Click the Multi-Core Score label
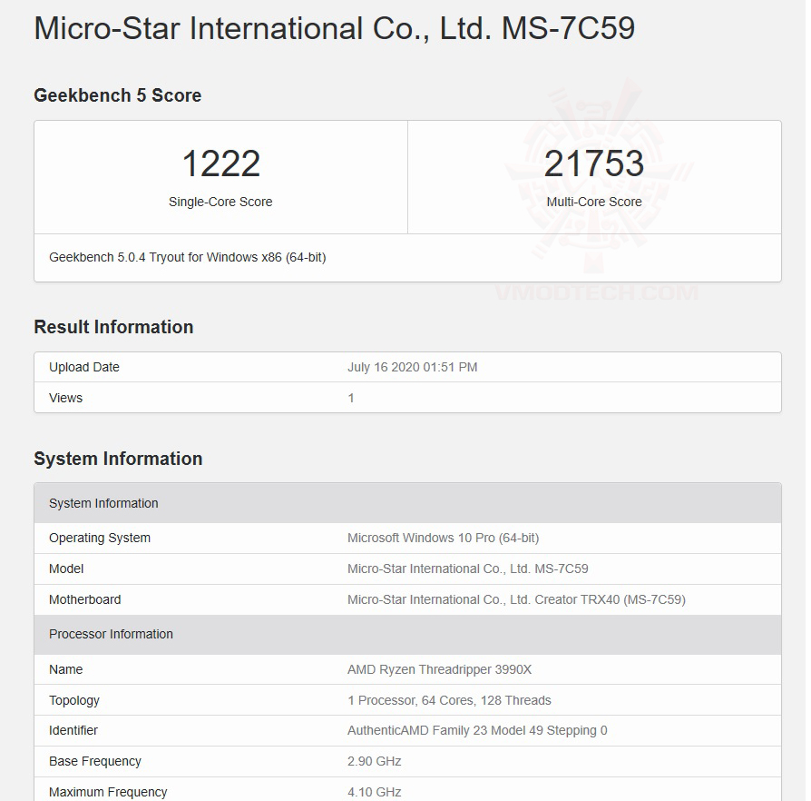Image resolution: width=811 pixels, height=801 pixels. click(x=594, y=202)
